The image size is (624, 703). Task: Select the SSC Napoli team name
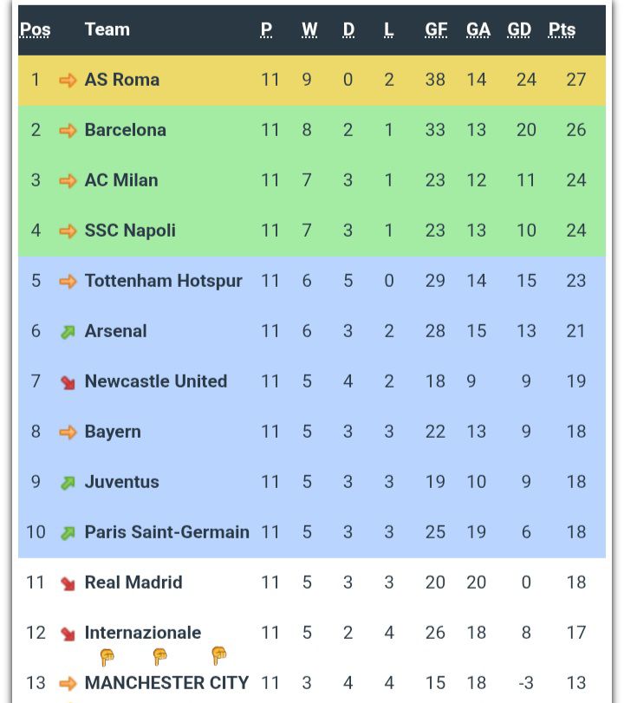pyautogui.click(x=130, y=231)
